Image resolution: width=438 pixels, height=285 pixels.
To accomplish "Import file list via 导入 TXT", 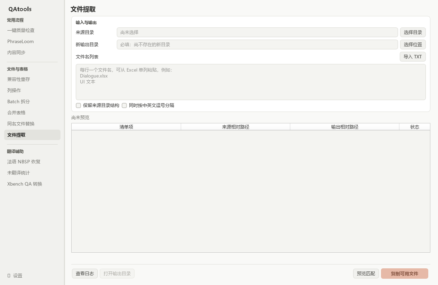I will click(x=413, y=57).
